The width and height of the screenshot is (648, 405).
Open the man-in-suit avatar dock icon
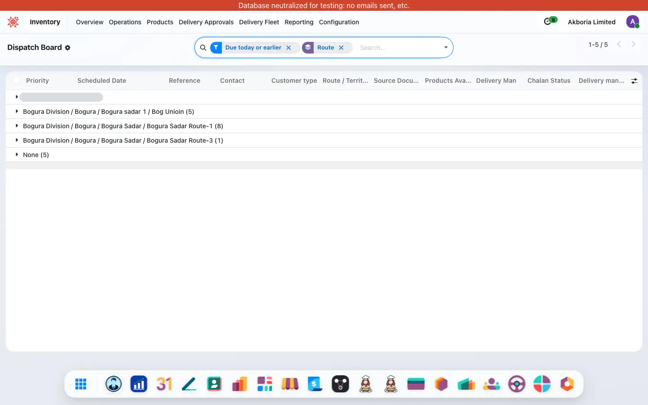pos(114,384)
